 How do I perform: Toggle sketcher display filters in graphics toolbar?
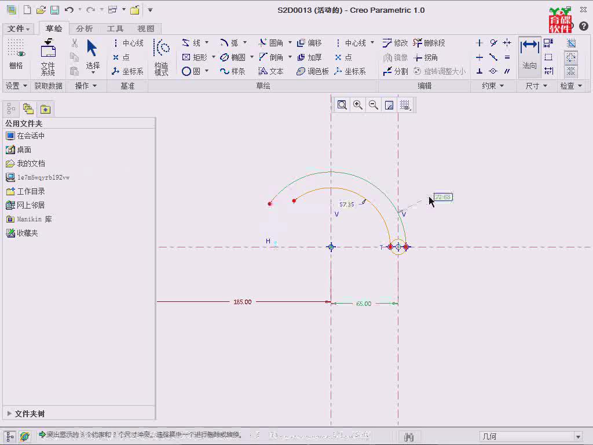click(x=405, y=105)
